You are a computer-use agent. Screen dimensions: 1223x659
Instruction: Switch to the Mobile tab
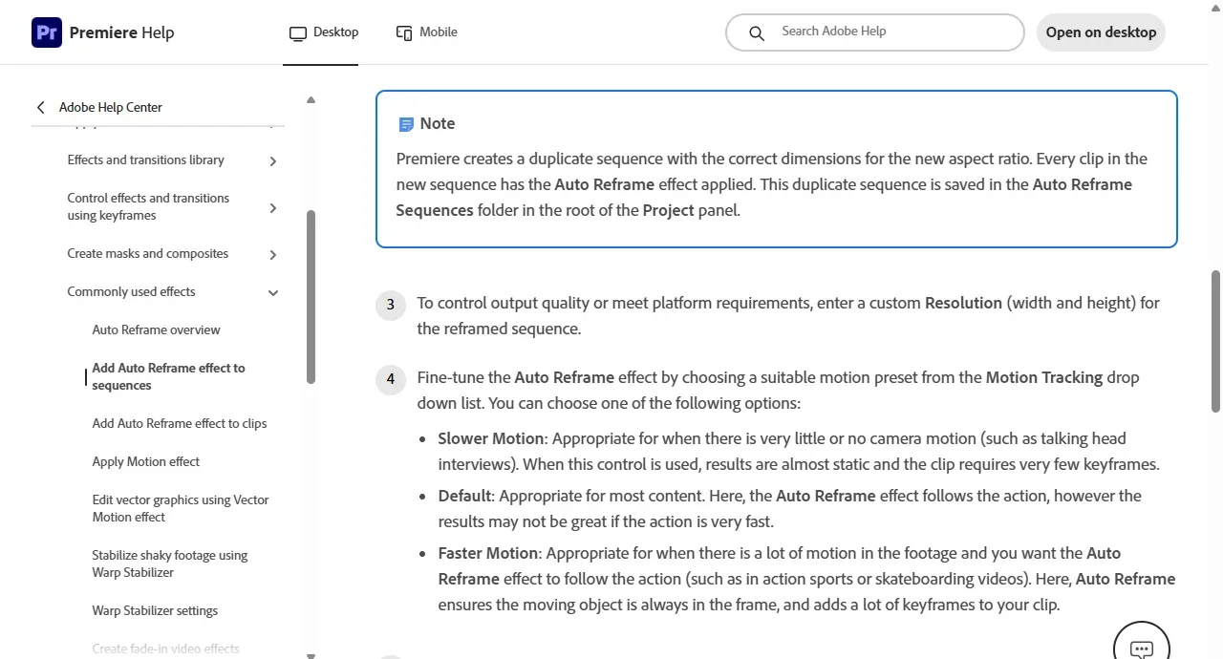426,32
